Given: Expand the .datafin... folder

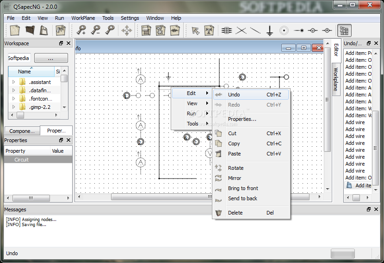Looking at the screenshot, I should (14, 90).
